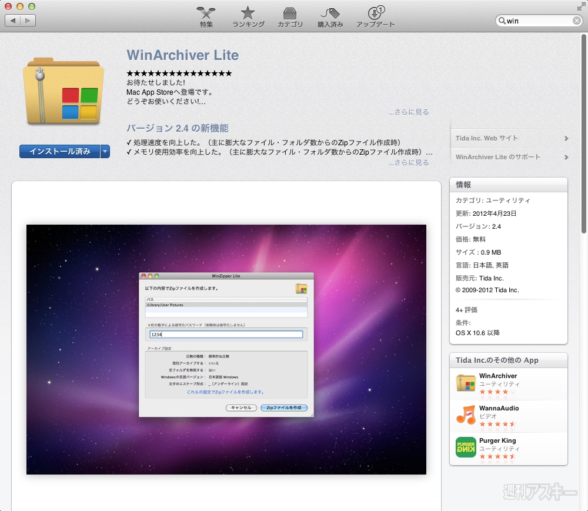Expand version notes with second さらに見る link
Viewport: 588px width, 511px height.
coord(409,162)
